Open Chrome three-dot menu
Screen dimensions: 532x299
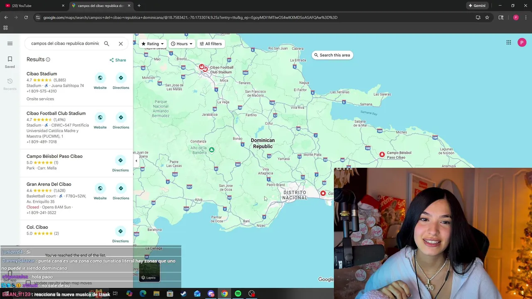pos(526,17)
